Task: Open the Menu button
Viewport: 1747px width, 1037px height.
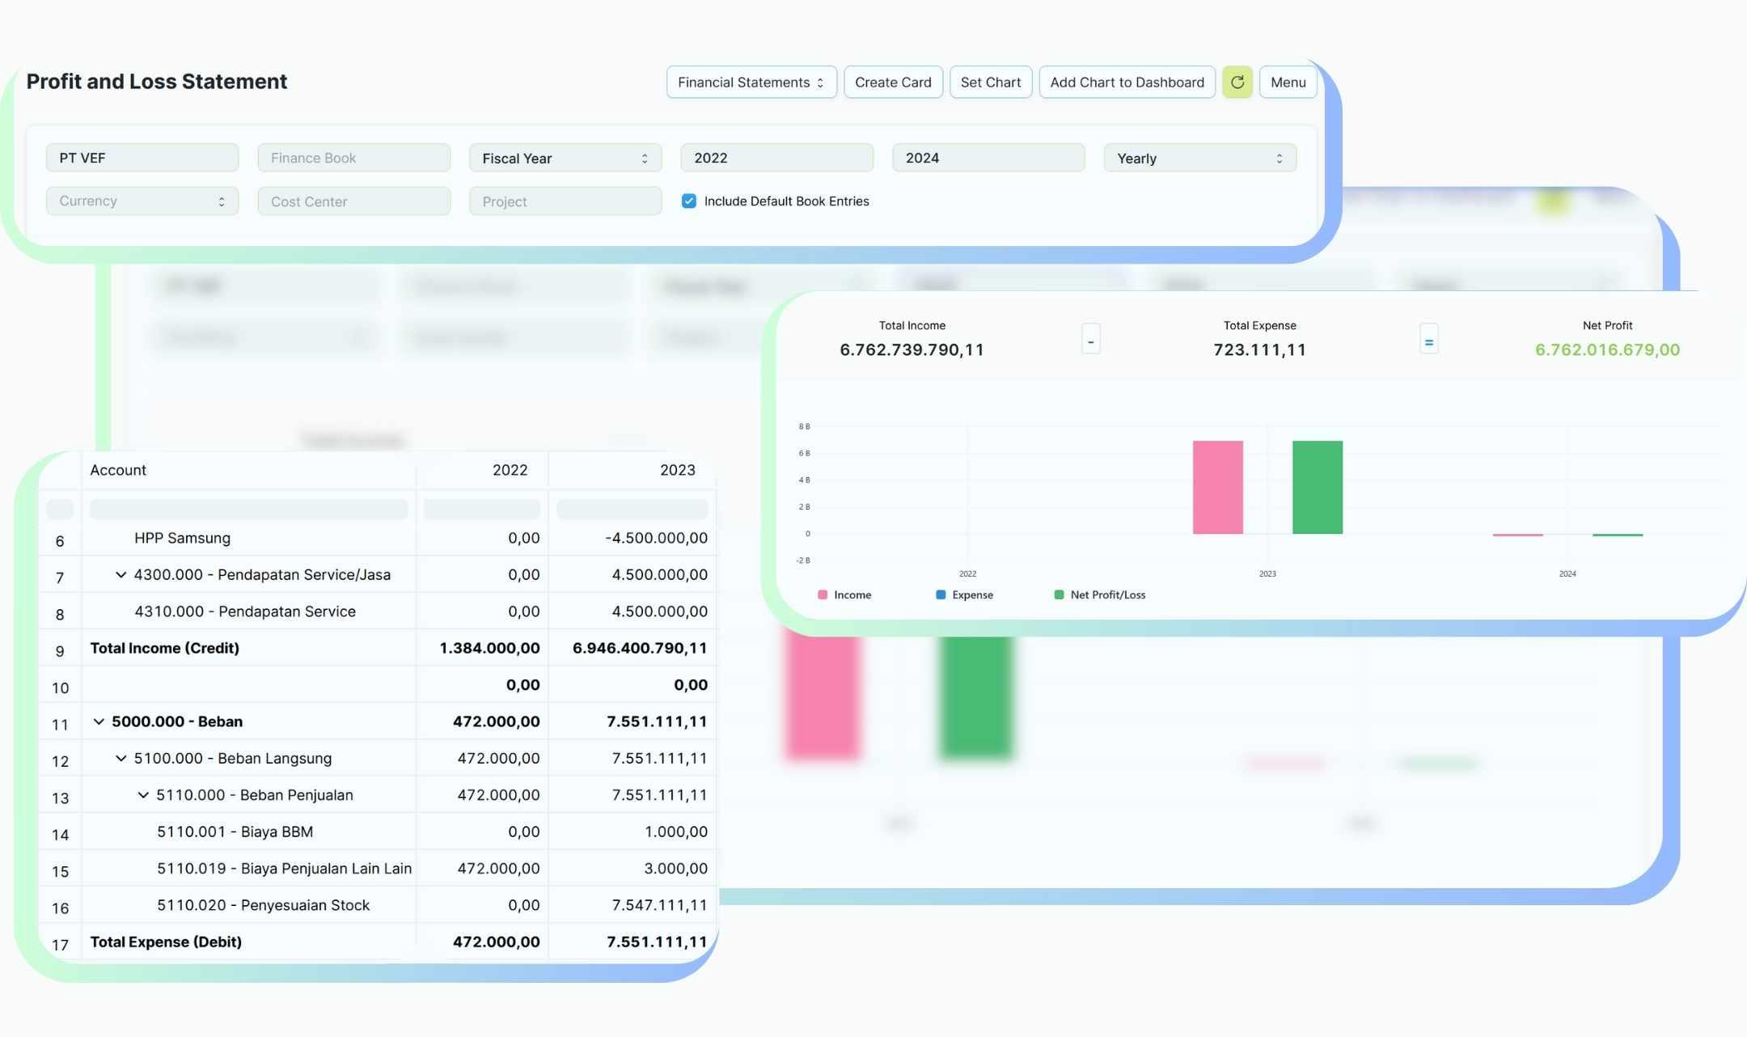Action: point(1288,82)
